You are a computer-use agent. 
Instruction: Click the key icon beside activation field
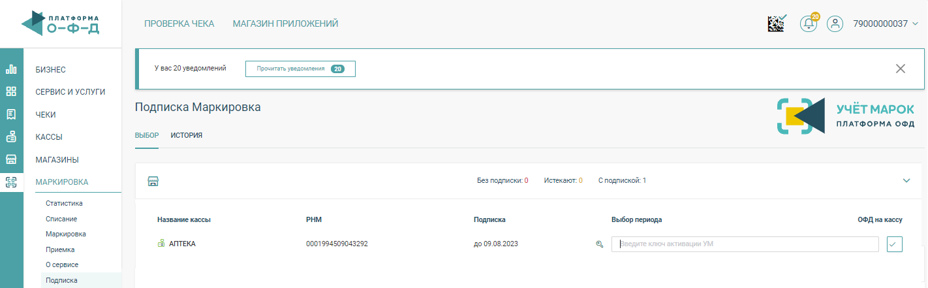click(599, 244)
